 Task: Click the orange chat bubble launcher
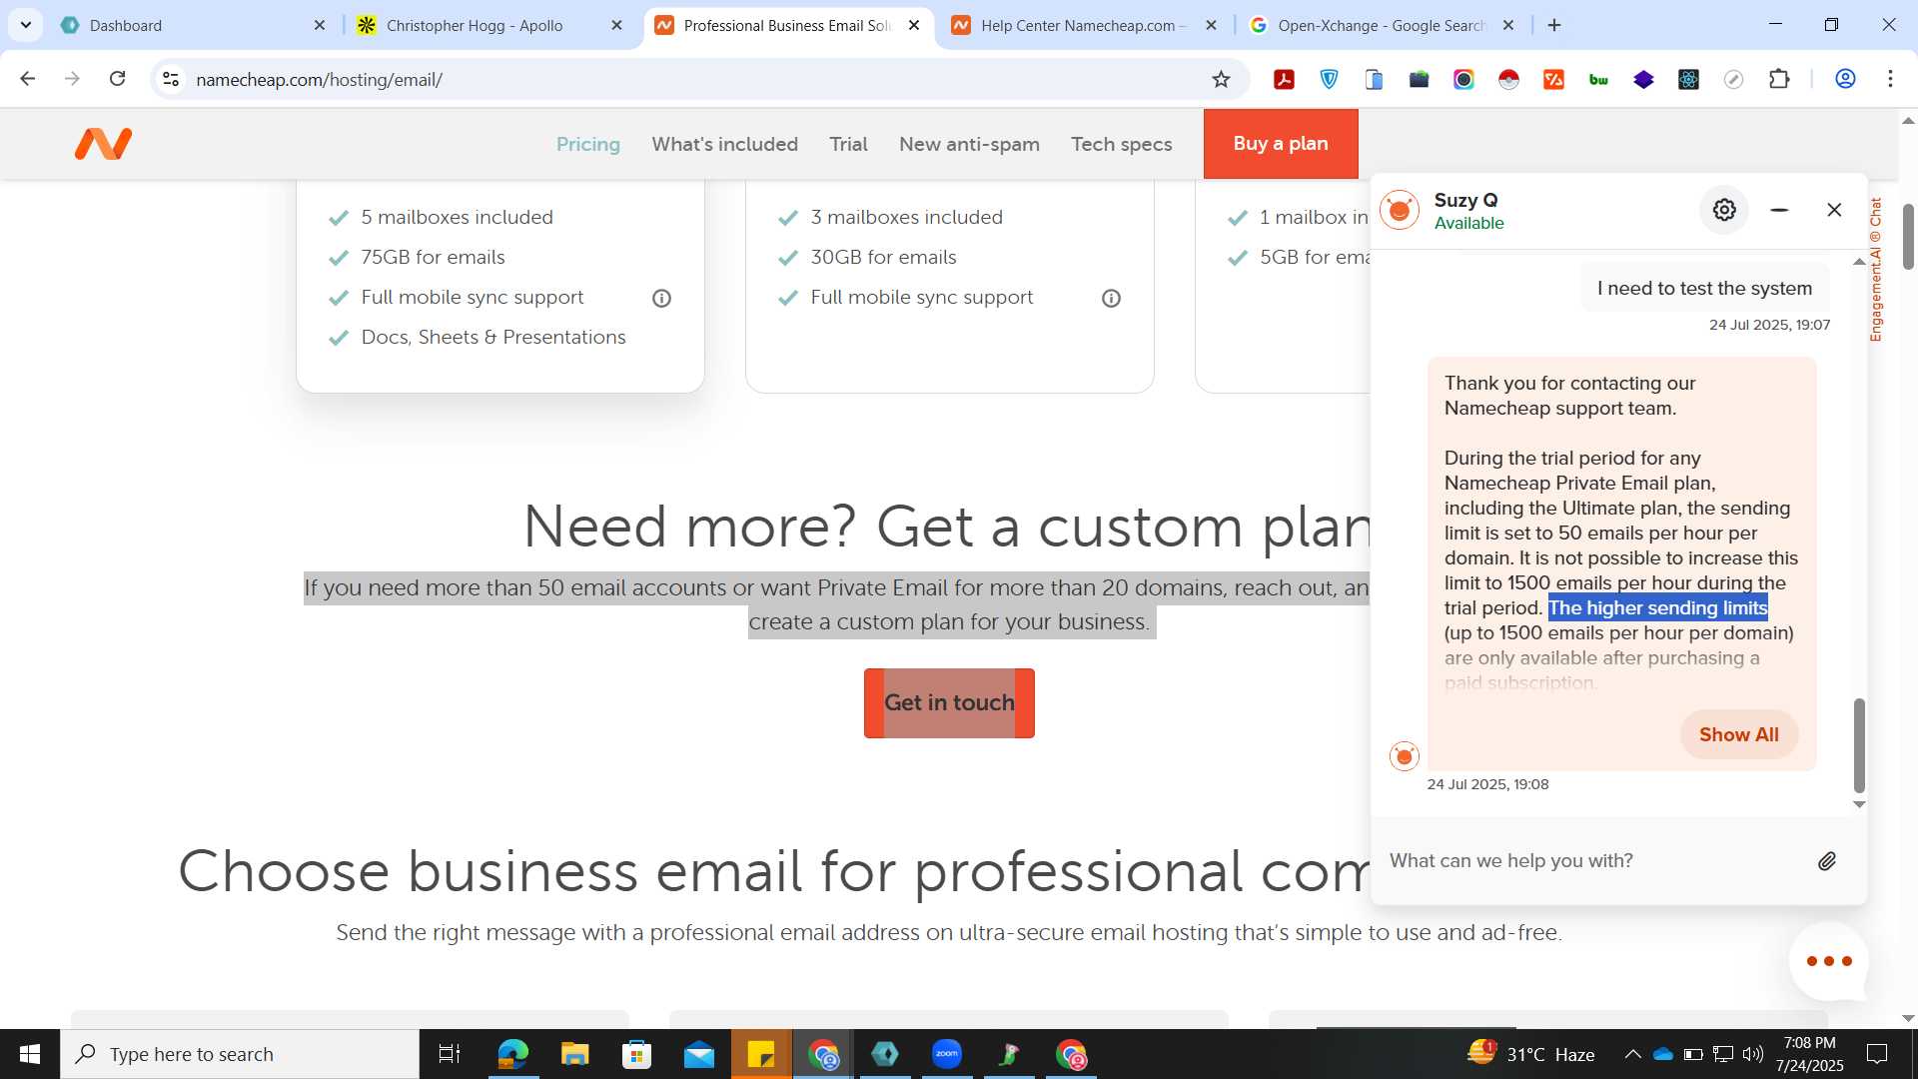(1829, 961)
